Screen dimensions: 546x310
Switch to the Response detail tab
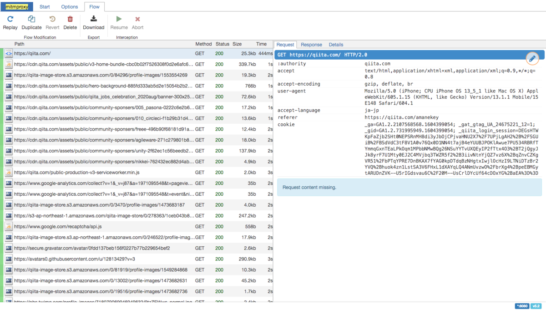point(311,45)
